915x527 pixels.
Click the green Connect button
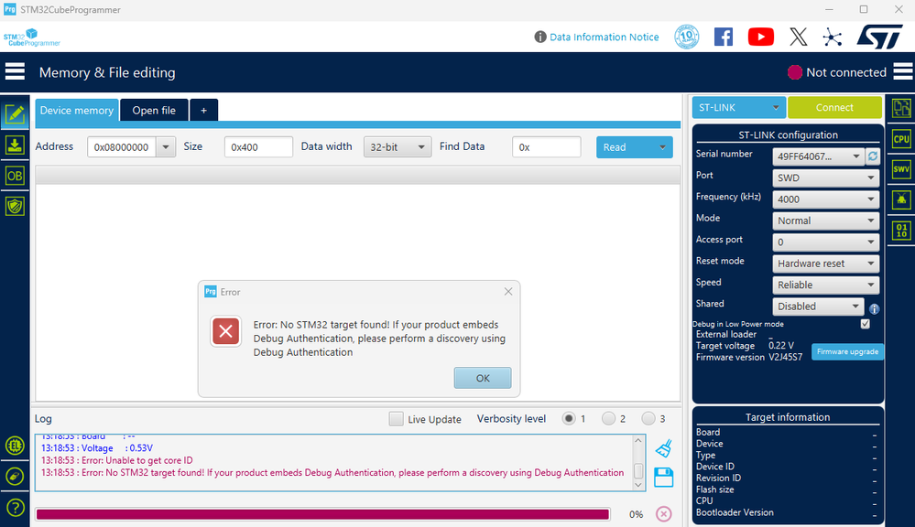coord(834,107)
